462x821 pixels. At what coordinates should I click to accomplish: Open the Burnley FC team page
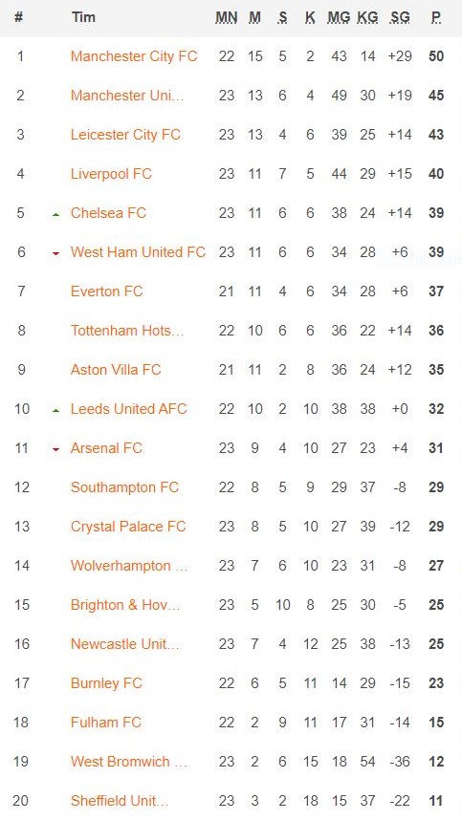coord(106,683)
